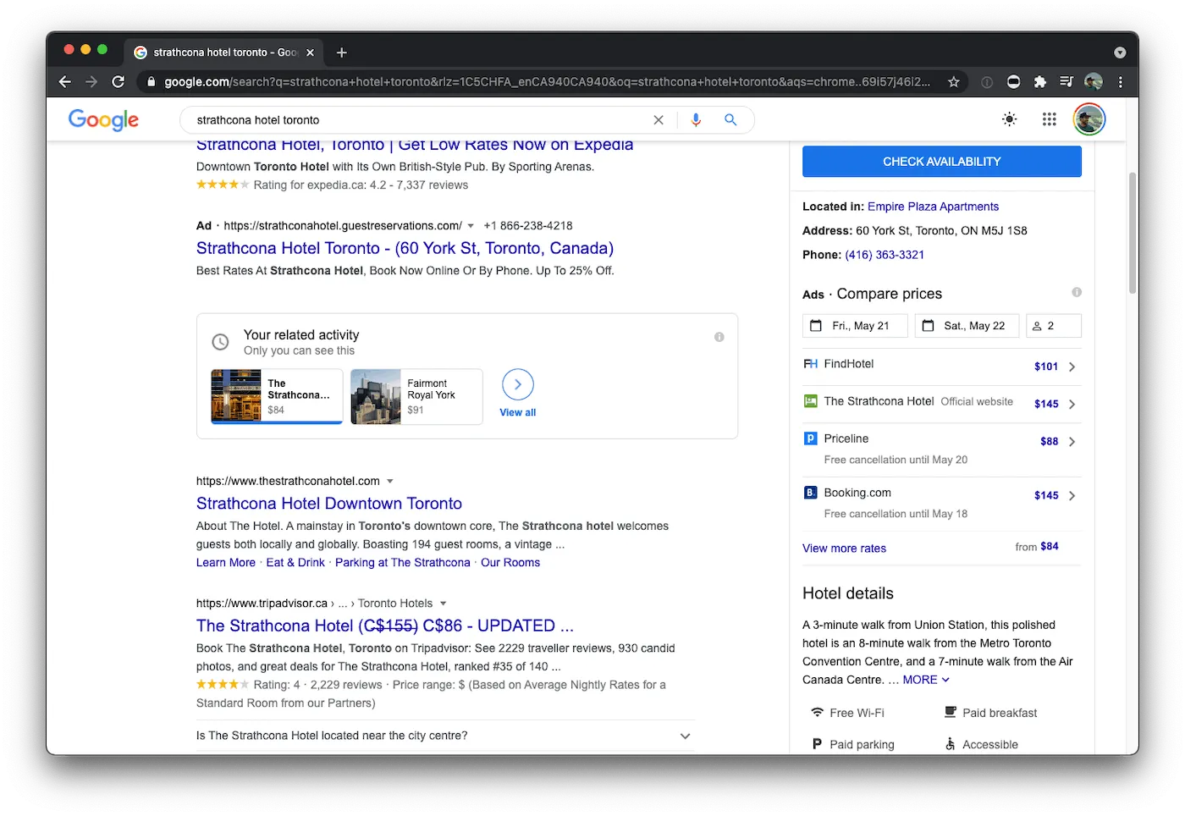Click the CHECK AVAILABILITY button
The height and width of the screenshot is (816, 1185).
tap(942, 162)
